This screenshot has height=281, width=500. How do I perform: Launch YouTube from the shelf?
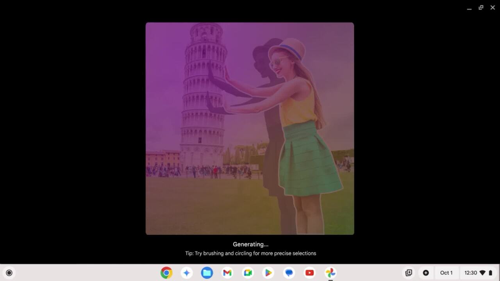(x=309, y=273)
